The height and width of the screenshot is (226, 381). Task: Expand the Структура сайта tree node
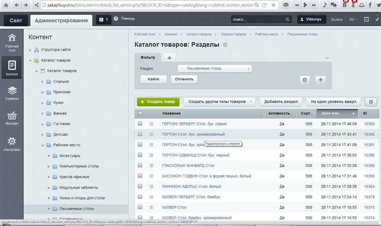point(30,50)
